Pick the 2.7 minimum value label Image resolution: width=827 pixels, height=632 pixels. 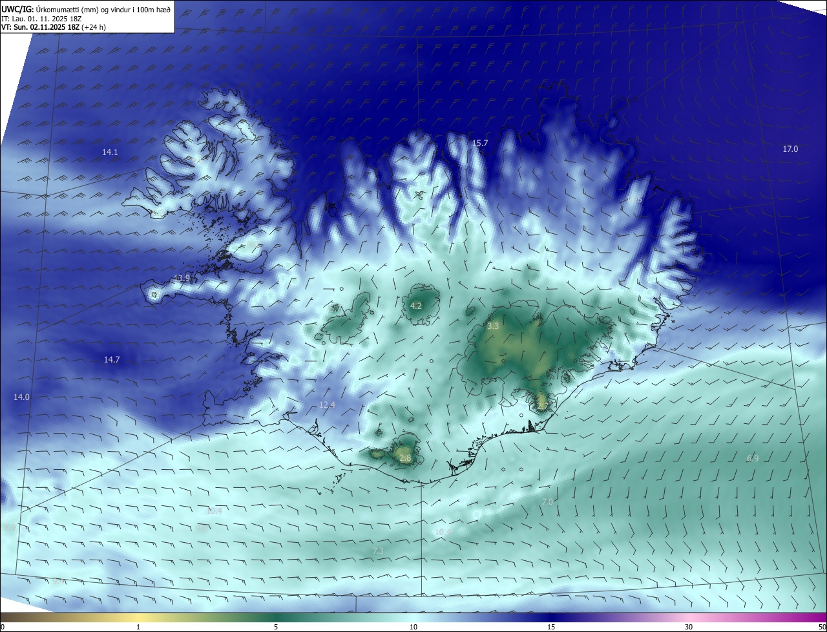[x=542, y=406]
